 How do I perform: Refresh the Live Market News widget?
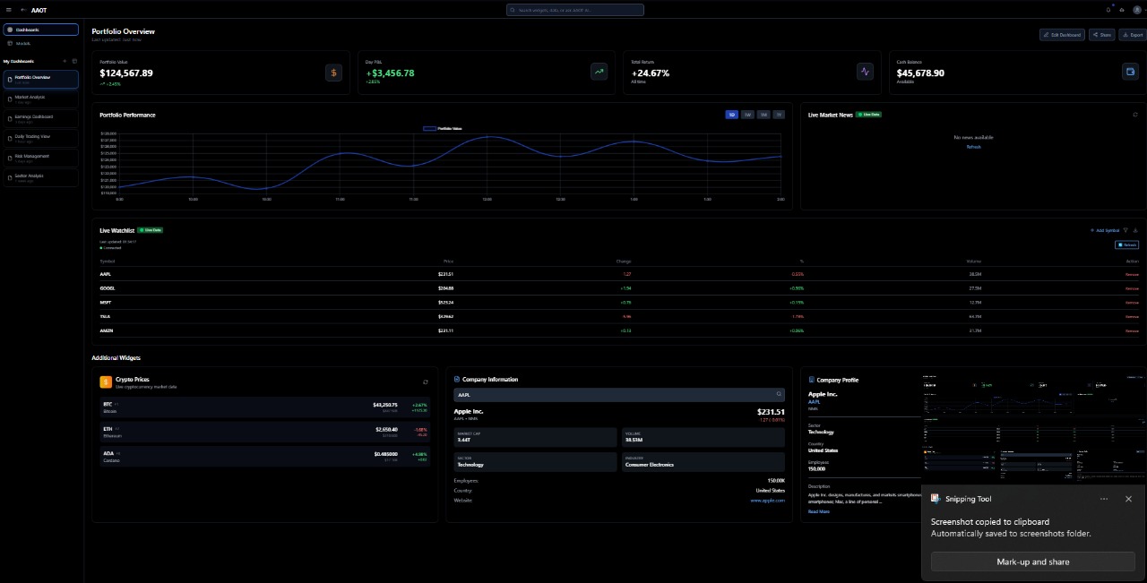(x=1135, y=115)
